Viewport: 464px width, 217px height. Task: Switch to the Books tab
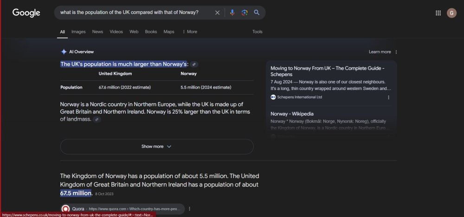point(151,32)
